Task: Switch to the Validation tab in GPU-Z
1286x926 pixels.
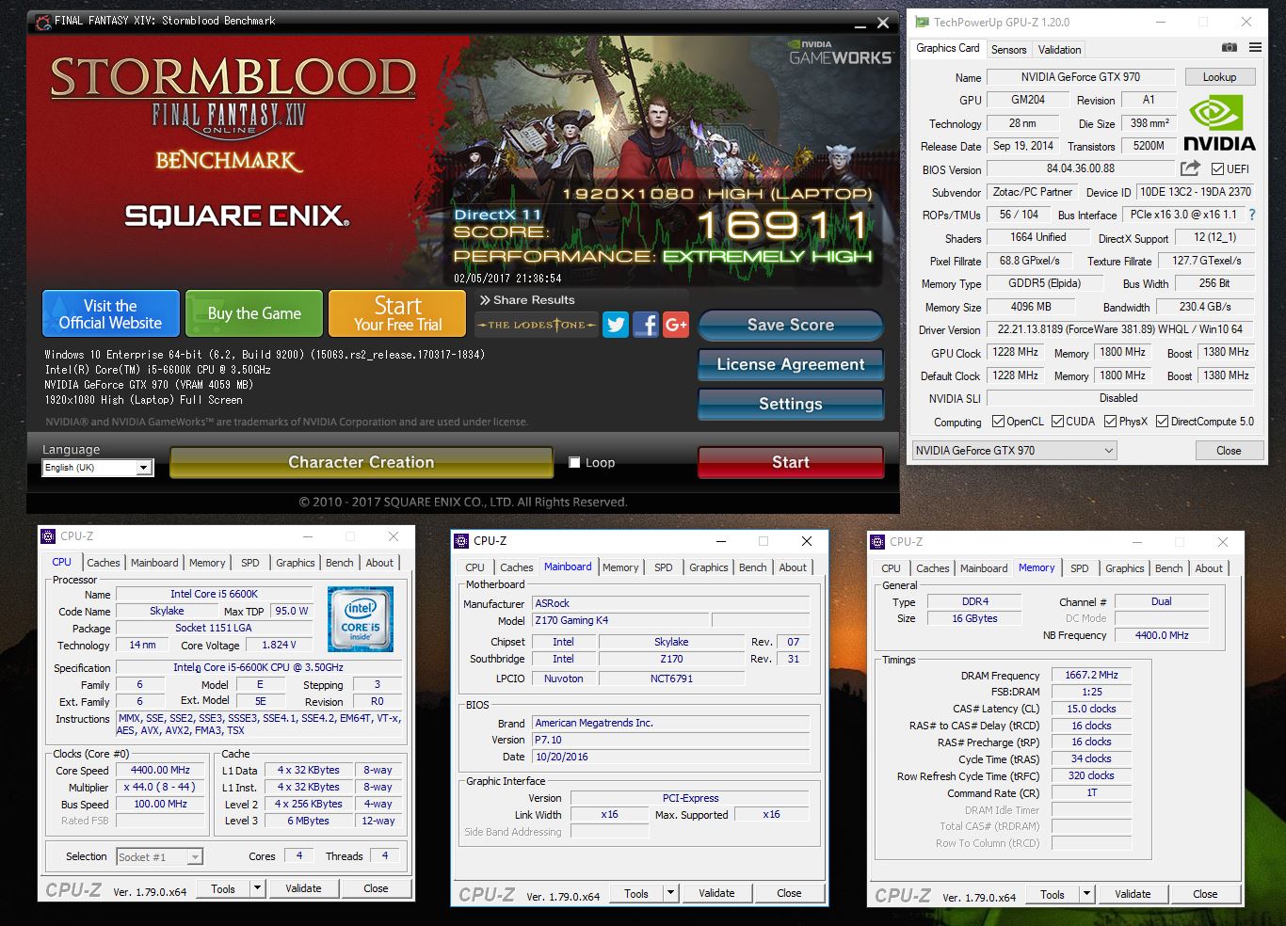Action: [x=1060, y=49]
